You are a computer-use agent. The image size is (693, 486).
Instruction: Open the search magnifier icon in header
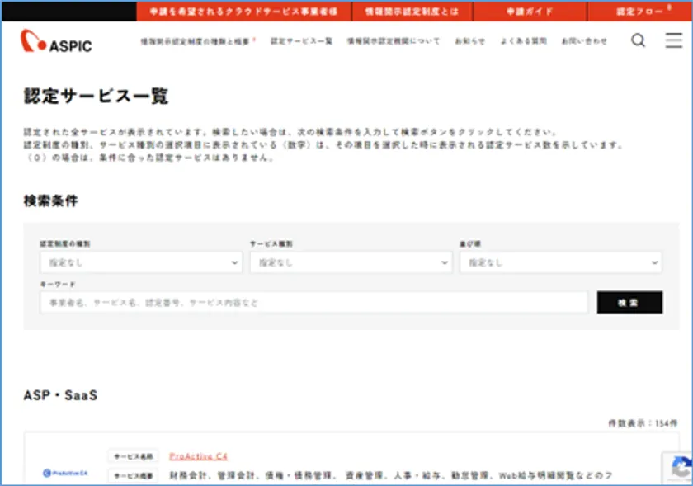(638, 40)
